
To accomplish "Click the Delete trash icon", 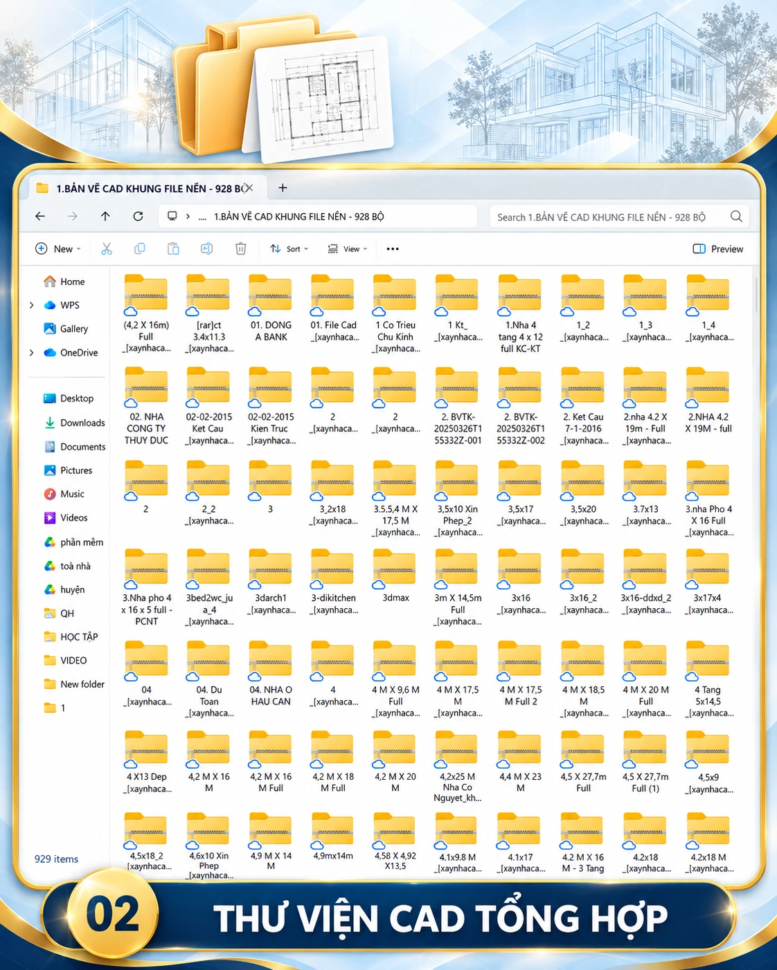I will [x=240, y=249].
